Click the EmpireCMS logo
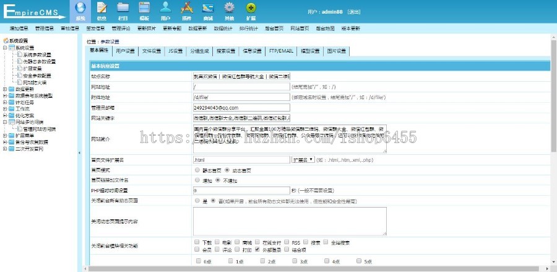Screen dimensions: 557x272 pyautogui.click(x=35, y=12)
